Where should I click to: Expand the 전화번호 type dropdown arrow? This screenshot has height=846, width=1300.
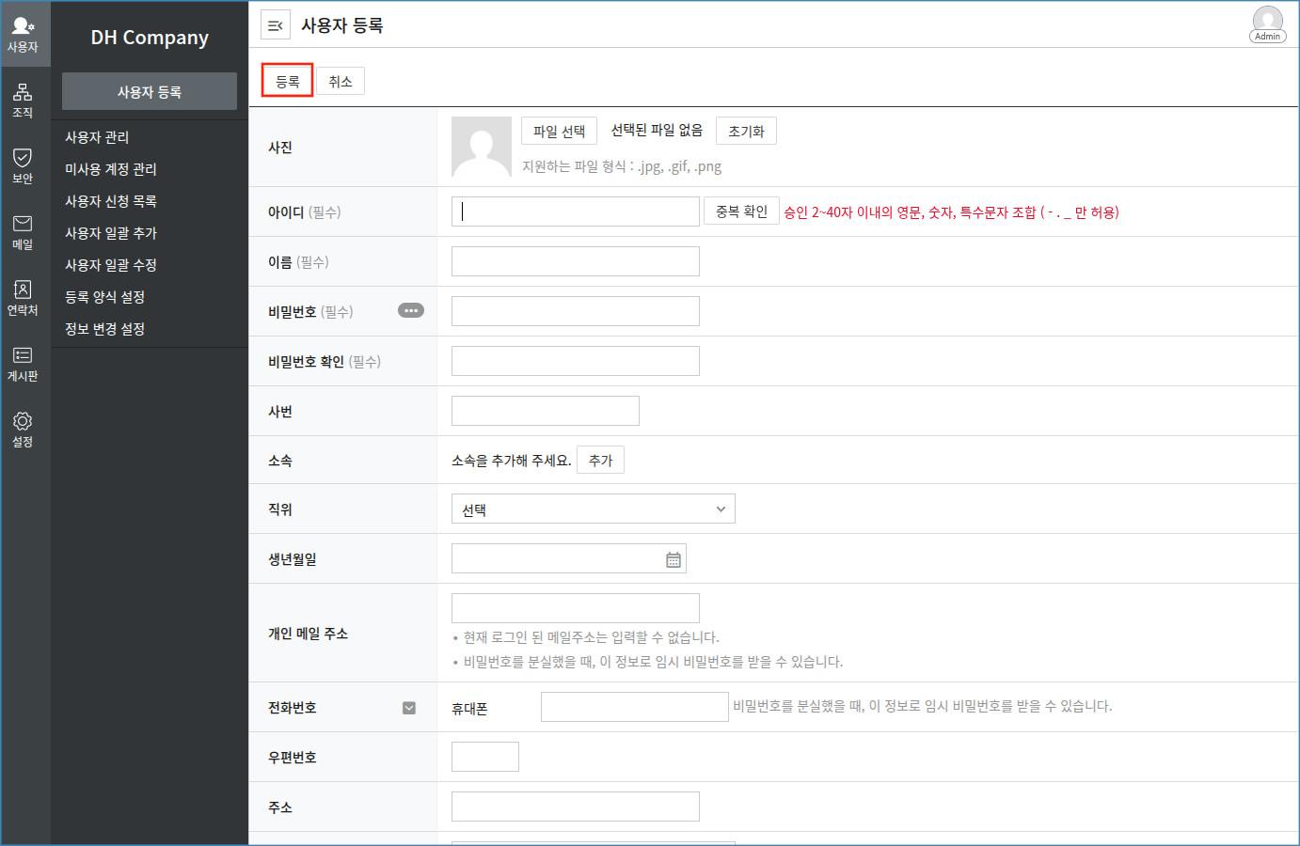click(409, 708)
